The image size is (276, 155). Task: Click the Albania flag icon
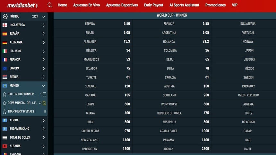[x=4, y=146]
